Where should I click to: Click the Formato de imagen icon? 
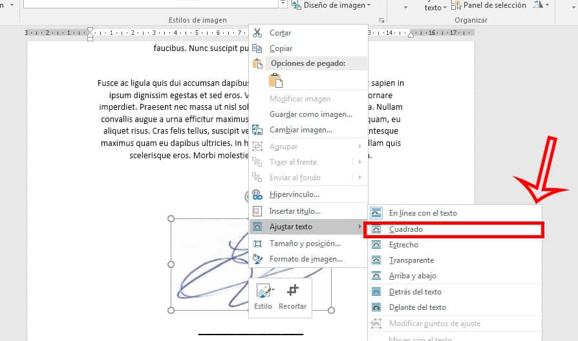257,259
